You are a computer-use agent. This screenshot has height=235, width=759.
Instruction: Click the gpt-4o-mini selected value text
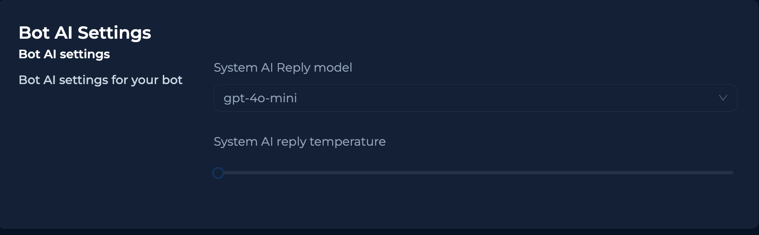coord(260,98)
